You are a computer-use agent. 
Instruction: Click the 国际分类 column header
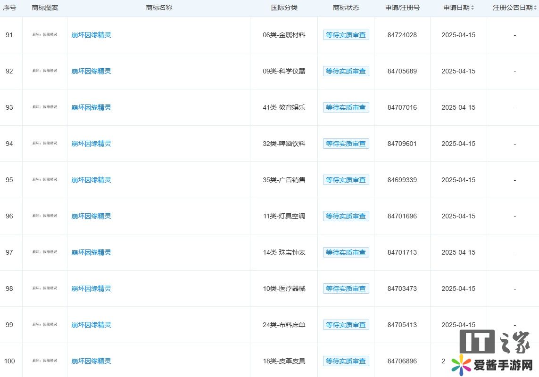tap(284, 8)
